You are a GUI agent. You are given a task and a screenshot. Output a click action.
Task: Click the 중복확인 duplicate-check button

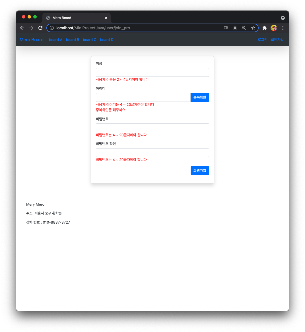[200, 97]
